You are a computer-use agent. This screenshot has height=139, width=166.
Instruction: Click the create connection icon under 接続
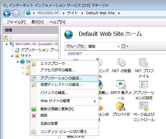(6, 38)
